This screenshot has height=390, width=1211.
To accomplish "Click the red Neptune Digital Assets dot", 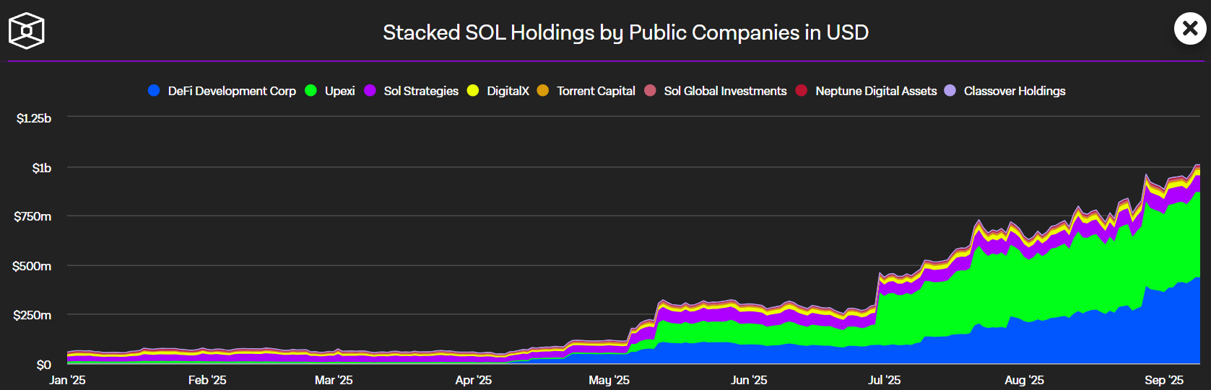I will (802, 91).
